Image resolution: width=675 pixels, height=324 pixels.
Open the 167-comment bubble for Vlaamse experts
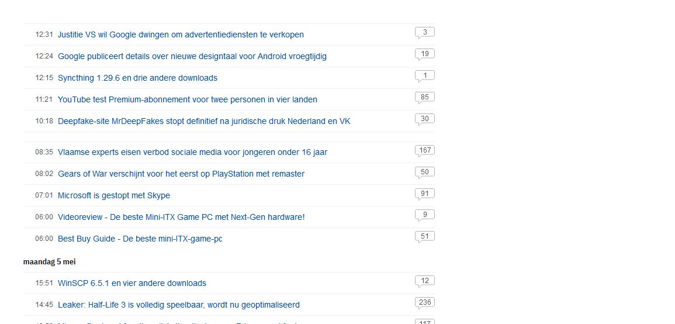pos(425,150)
